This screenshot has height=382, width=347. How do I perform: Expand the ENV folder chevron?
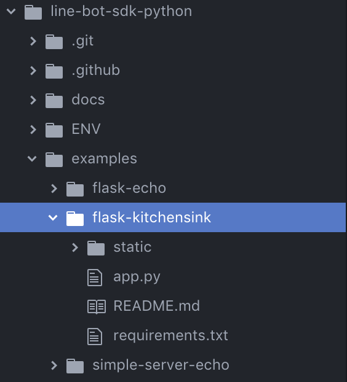pyautogui.click(x=33, y=130)
